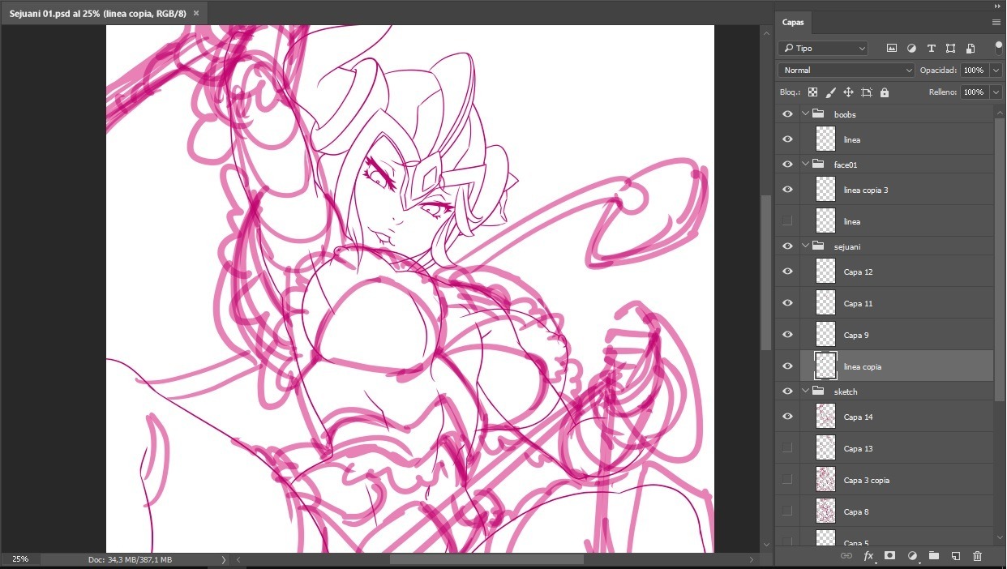Lock transparent pixels checkerboard icon
This screenshot has width=1007, height=569.
pyautogui.click(x=812, y=92)
